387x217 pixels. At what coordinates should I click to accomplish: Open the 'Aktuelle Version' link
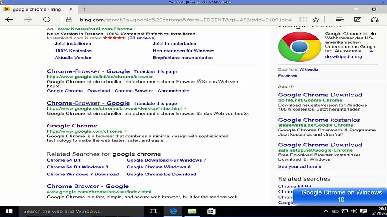[x=73, y=58]
